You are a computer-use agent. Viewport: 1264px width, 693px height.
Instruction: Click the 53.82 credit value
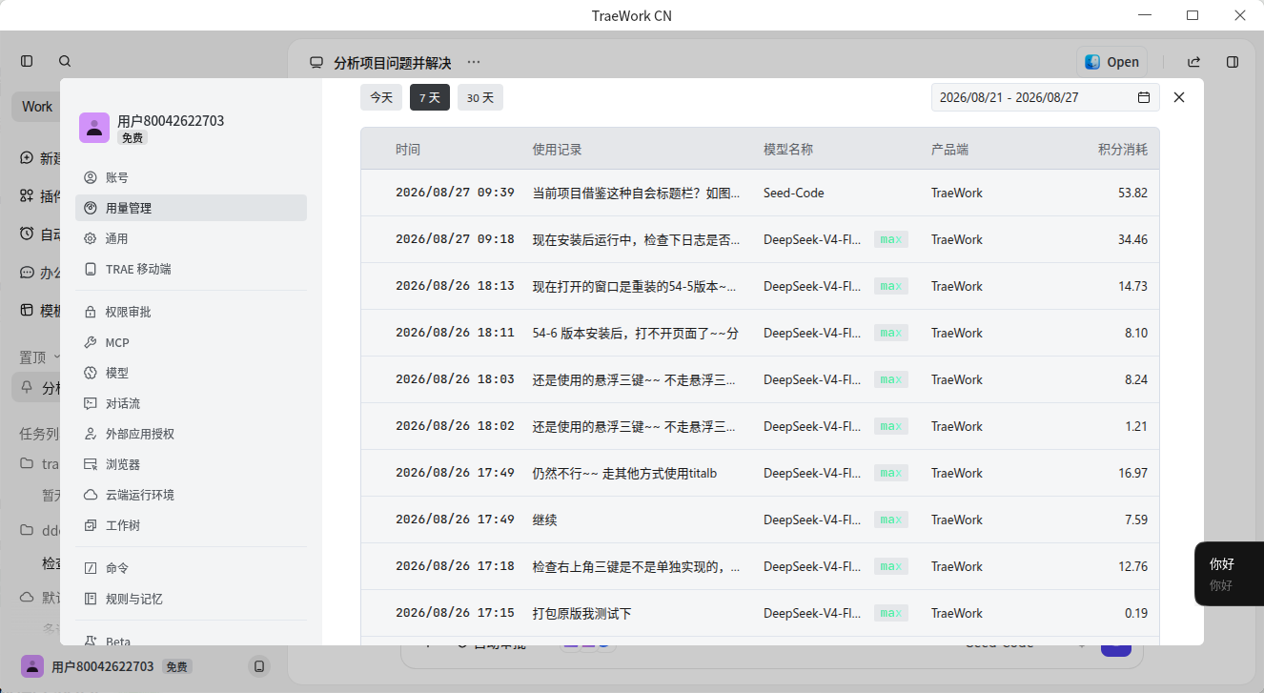[x=1132, y=193]
